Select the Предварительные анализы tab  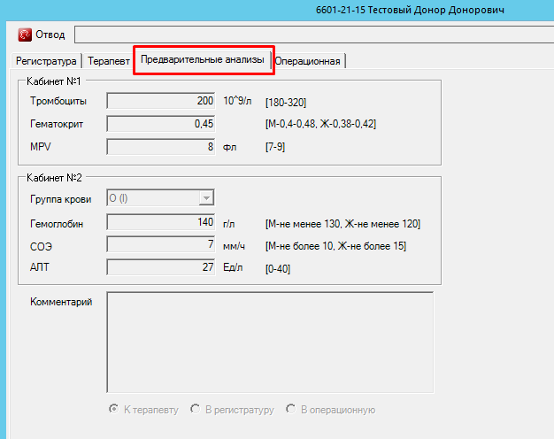(x=203, y=59)
